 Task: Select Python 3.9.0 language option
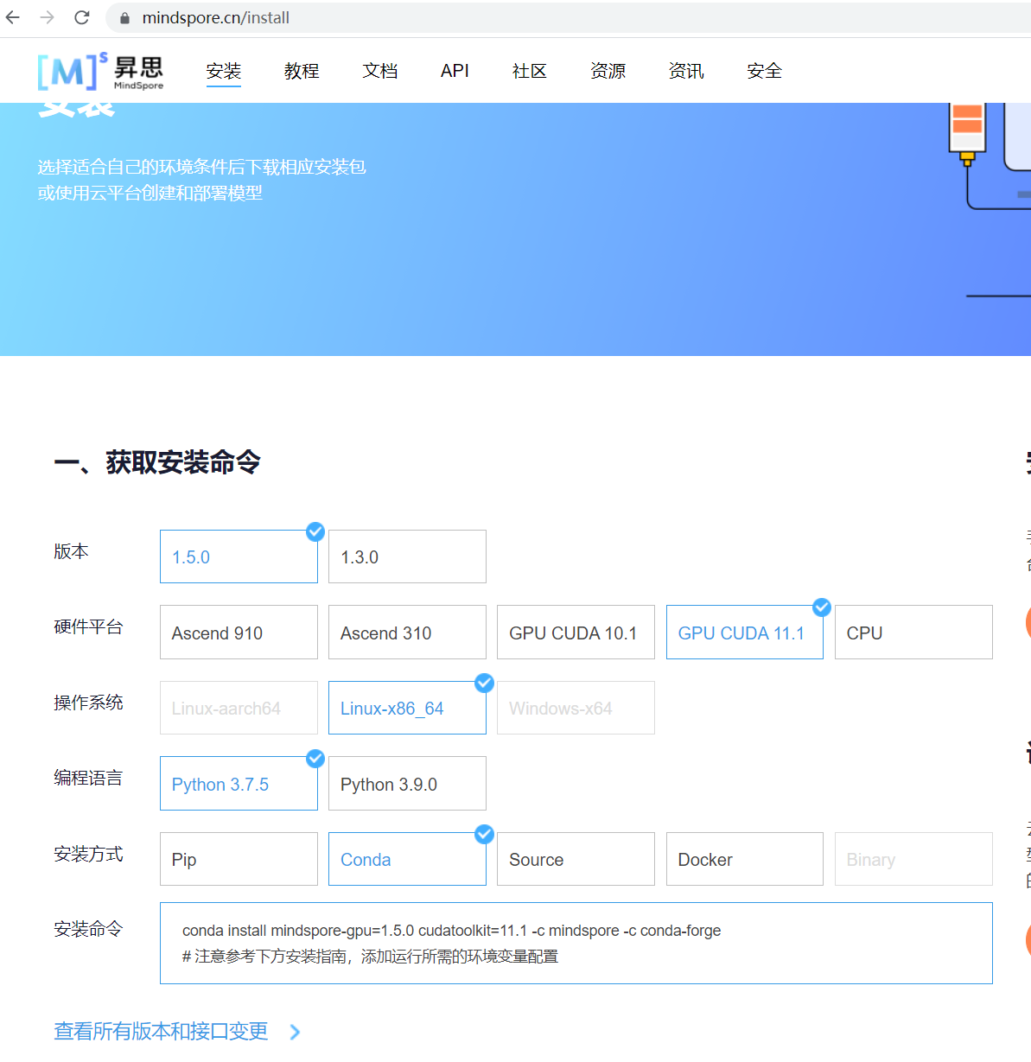(407, 784)
